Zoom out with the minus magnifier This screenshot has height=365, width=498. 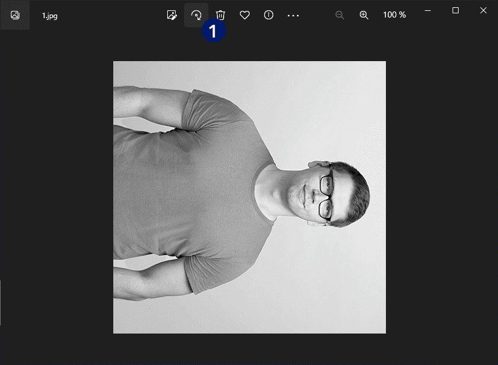[339, 15]
